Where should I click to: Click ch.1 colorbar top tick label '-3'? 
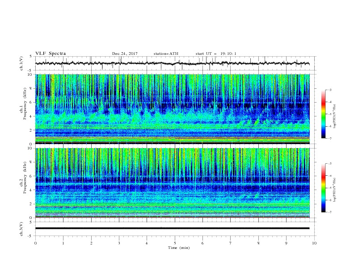click(x=329, y=90)
